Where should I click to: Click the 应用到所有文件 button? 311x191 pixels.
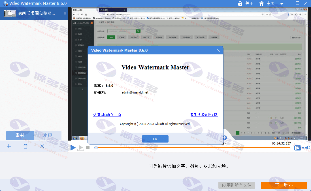pos(237,185)
